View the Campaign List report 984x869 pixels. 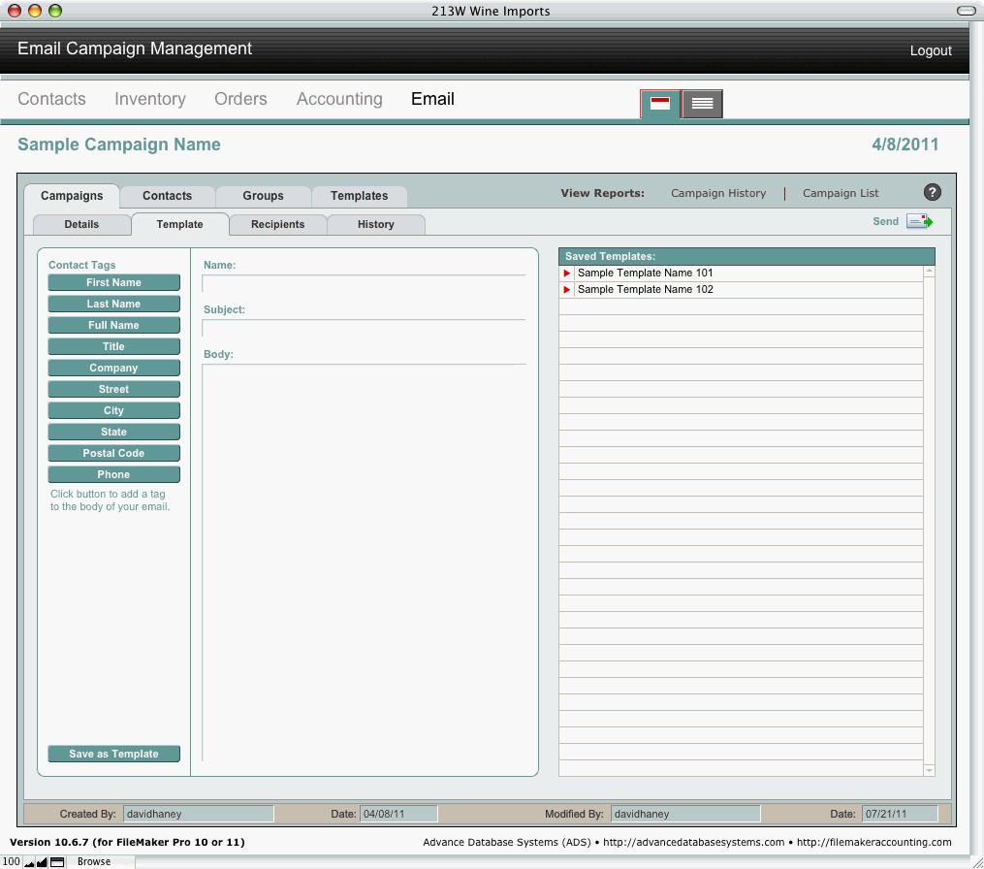841,193
